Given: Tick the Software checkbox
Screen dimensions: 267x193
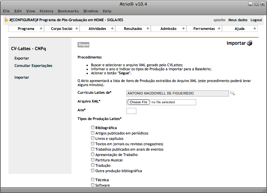Looking at the screenshot, I should pyautogui.click(x=93, y=185).
